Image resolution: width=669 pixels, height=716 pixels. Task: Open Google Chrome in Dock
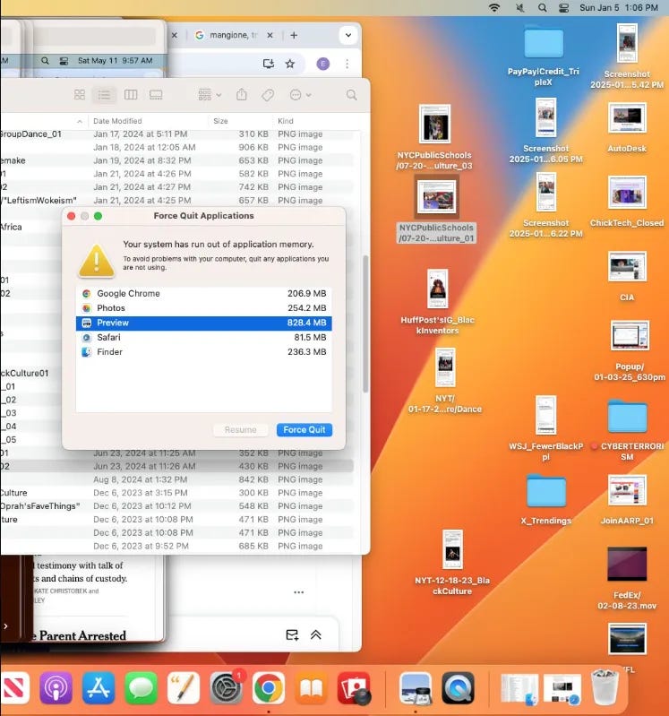(269, 687)
